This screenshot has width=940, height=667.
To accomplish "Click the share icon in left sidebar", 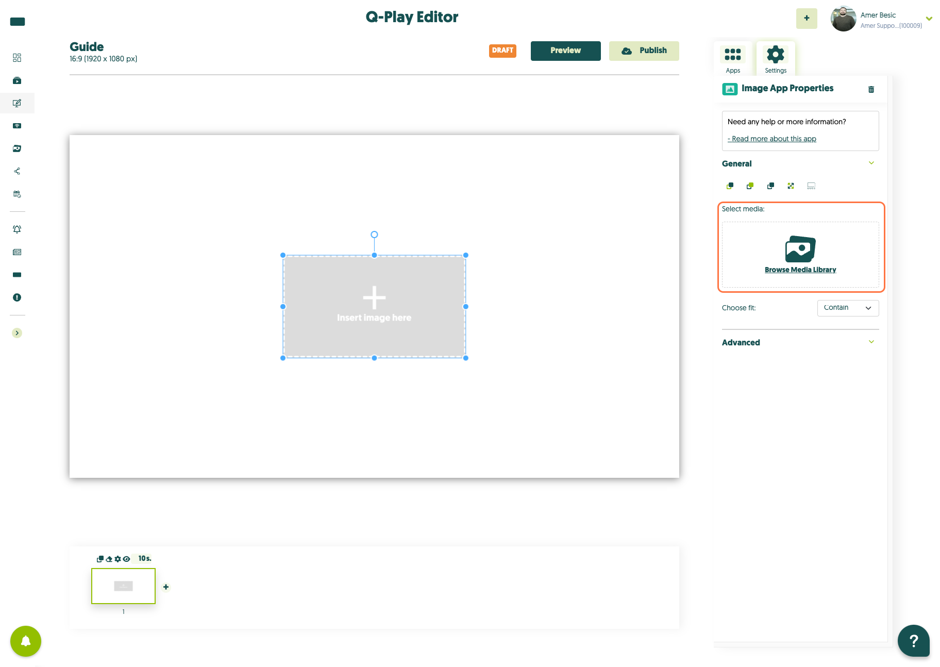I will [x=17, y=171].
